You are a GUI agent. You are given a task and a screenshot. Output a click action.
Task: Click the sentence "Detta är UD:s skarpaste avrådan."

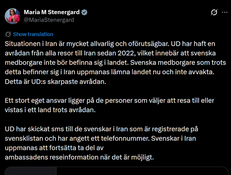tap(56, 81)
